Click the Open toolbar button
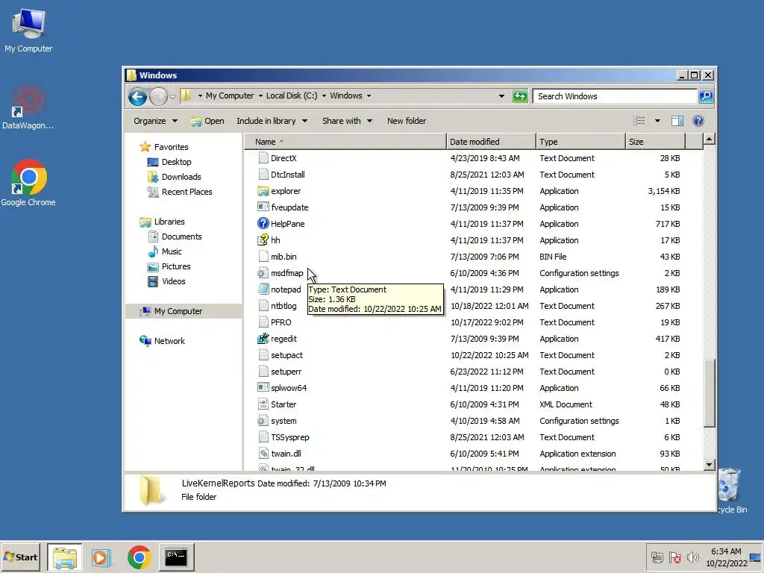 (207, 121)
